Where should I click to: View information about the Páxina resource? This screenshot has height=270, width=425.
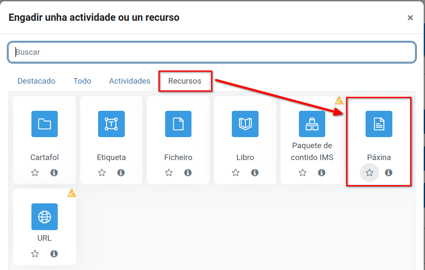click(388, 173)
